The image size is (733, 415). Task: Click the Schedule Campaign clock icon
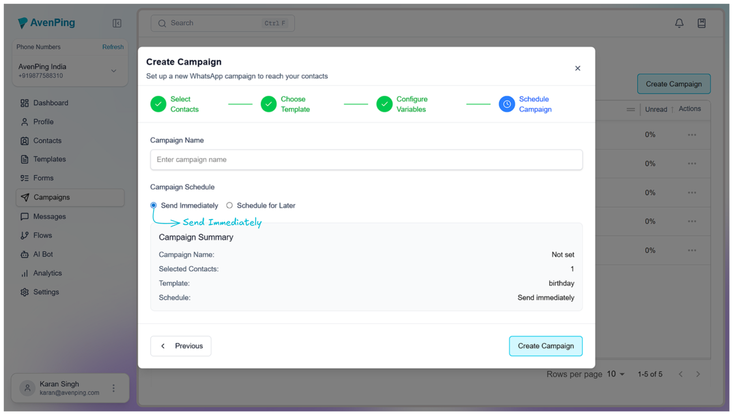click(507, 104)
